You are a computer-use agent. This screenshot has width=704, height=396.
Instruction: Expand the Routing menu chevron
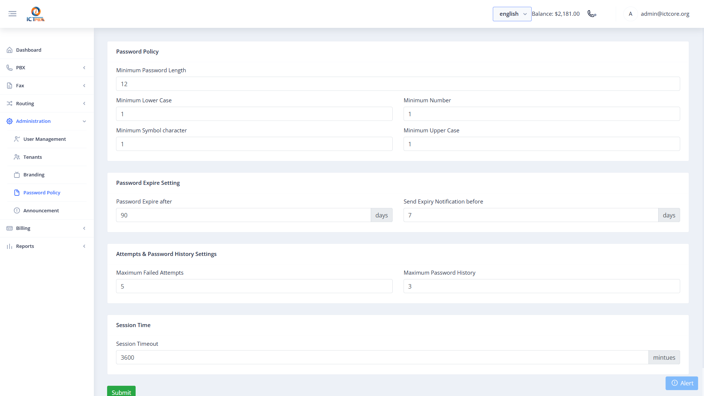click(84, 103)
